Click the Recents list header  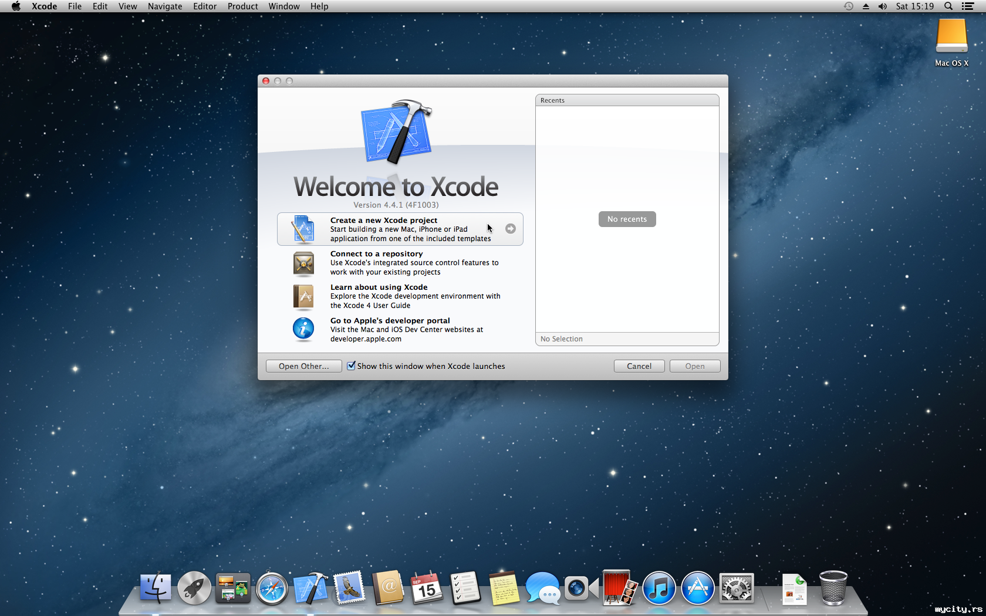(x=627, y=100)
